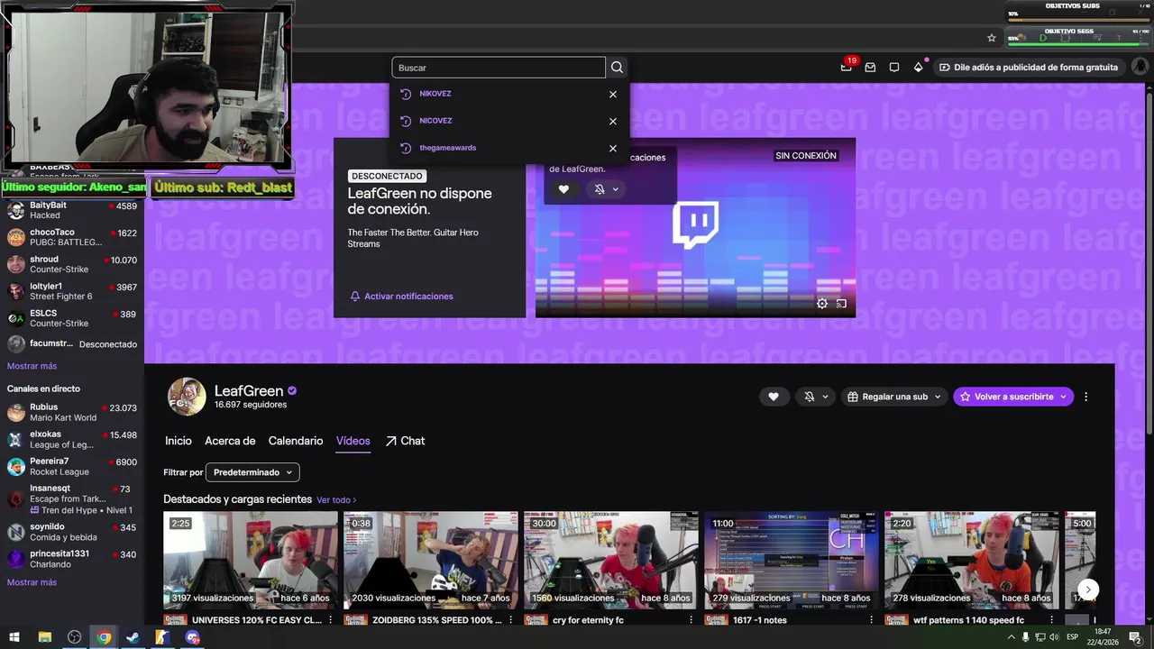Viewport: 1154px width, 649px height.
Task: Bookmark this page with the star icon
Action: [x=992, y=38]
